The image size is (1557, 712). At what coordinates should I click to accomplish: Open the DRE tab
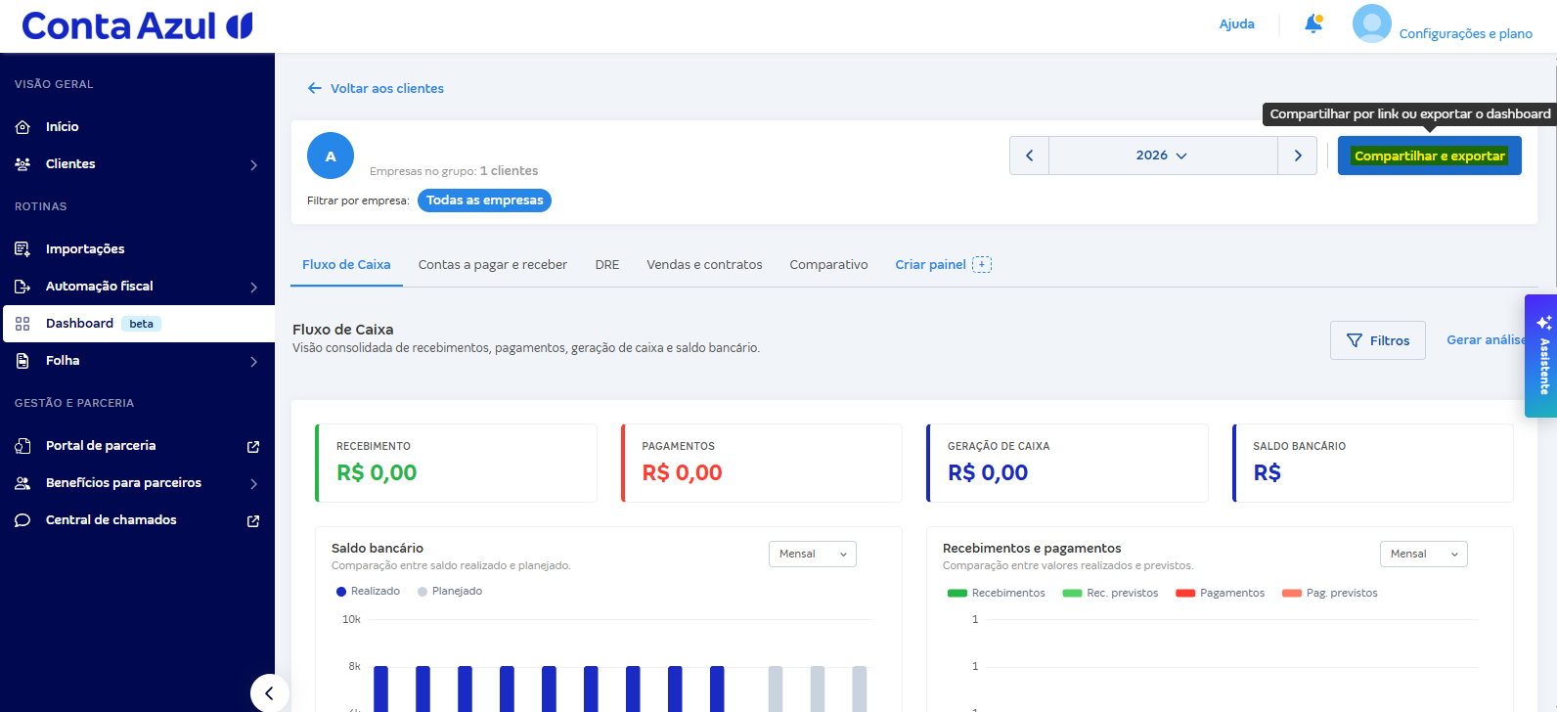click(607, 265)
